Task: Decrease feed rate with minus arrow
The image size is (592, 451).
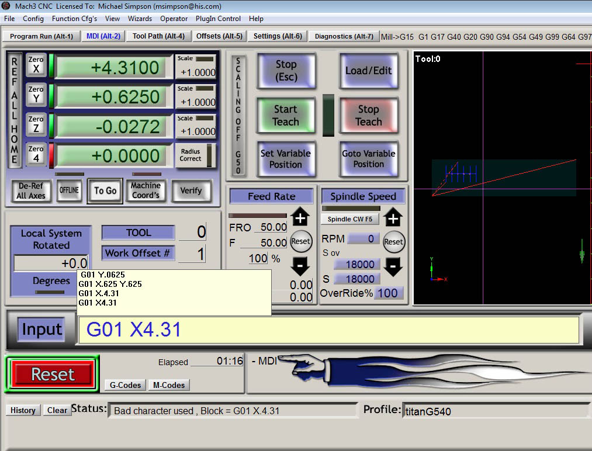Action: tap(300, 266)
